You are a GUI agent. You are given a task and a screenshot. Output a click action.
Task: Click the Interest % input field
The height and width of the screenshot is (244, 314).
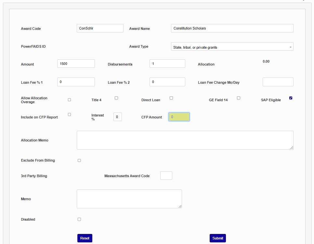[117, 117]
